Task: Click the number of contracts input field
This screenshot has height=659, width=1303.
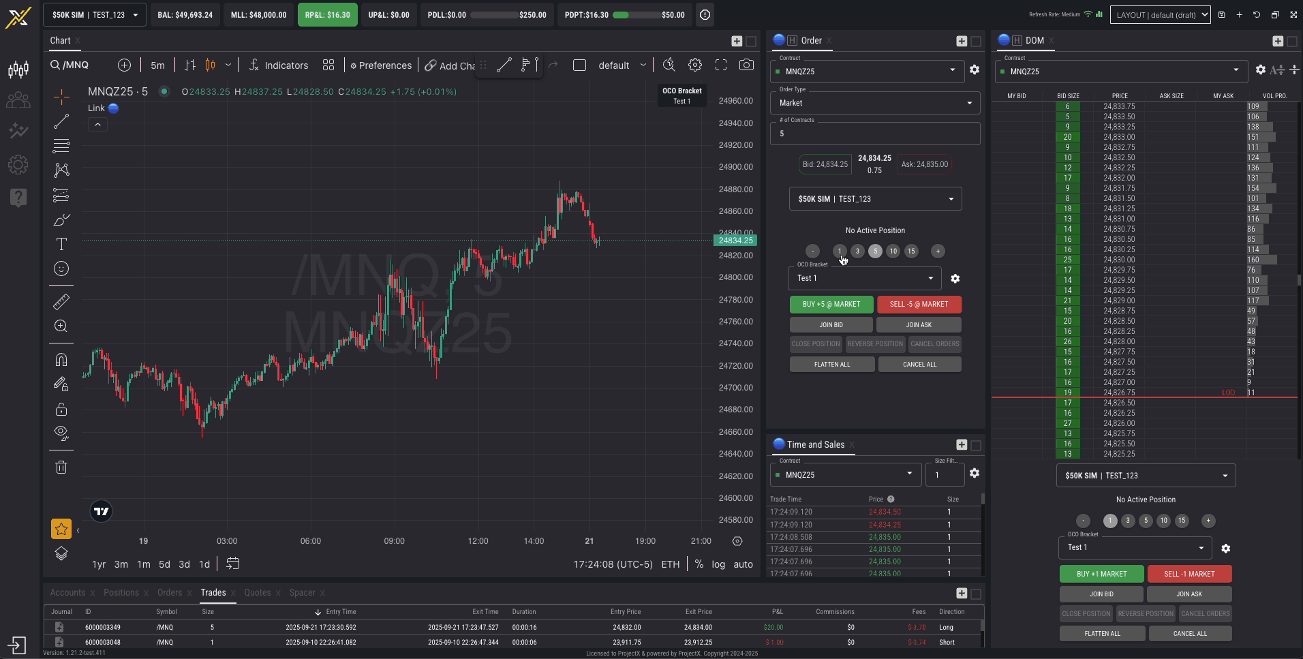Action: [x=875, y=134]
